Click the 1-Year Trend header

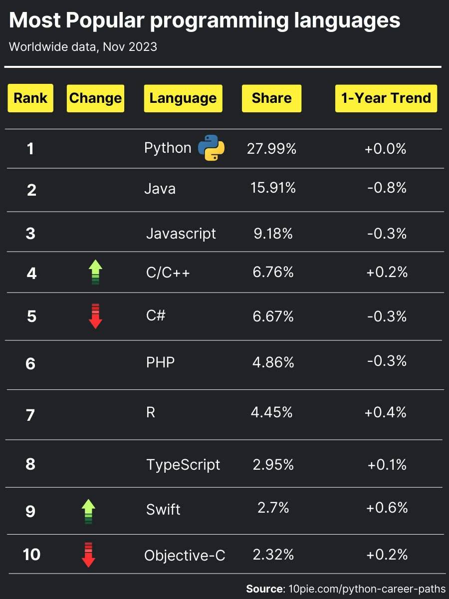click(x=386, y=98)
